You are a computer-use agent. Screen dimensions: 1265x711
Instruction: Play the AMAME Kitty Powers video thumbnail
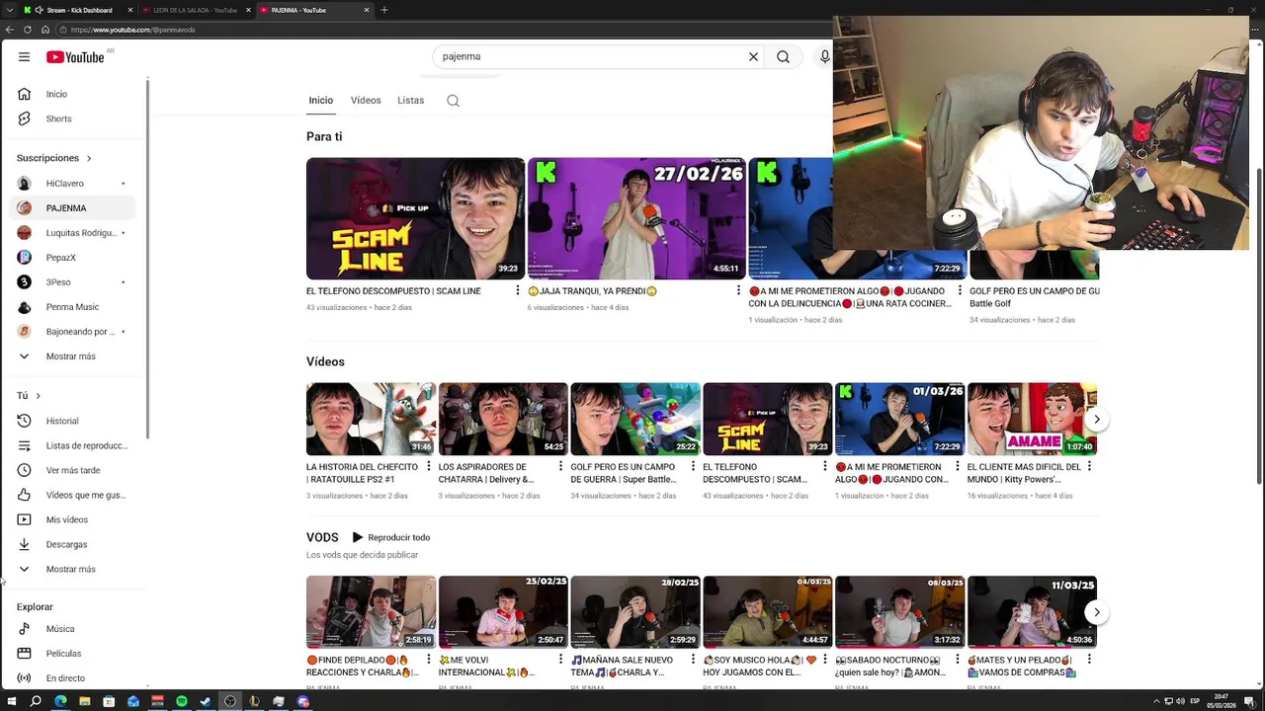tap(1032, 419)
